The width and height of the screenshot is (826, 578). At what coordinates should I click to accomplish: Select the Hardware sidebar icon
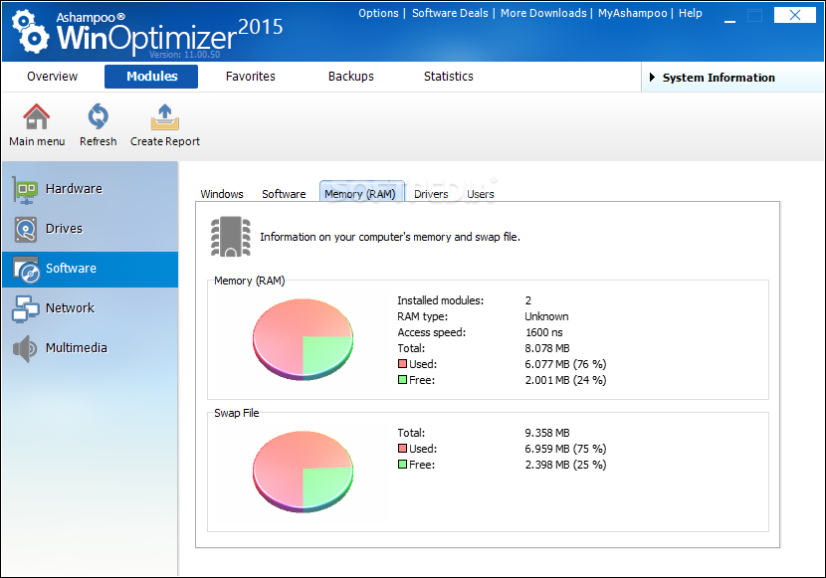tap(25, 190)
